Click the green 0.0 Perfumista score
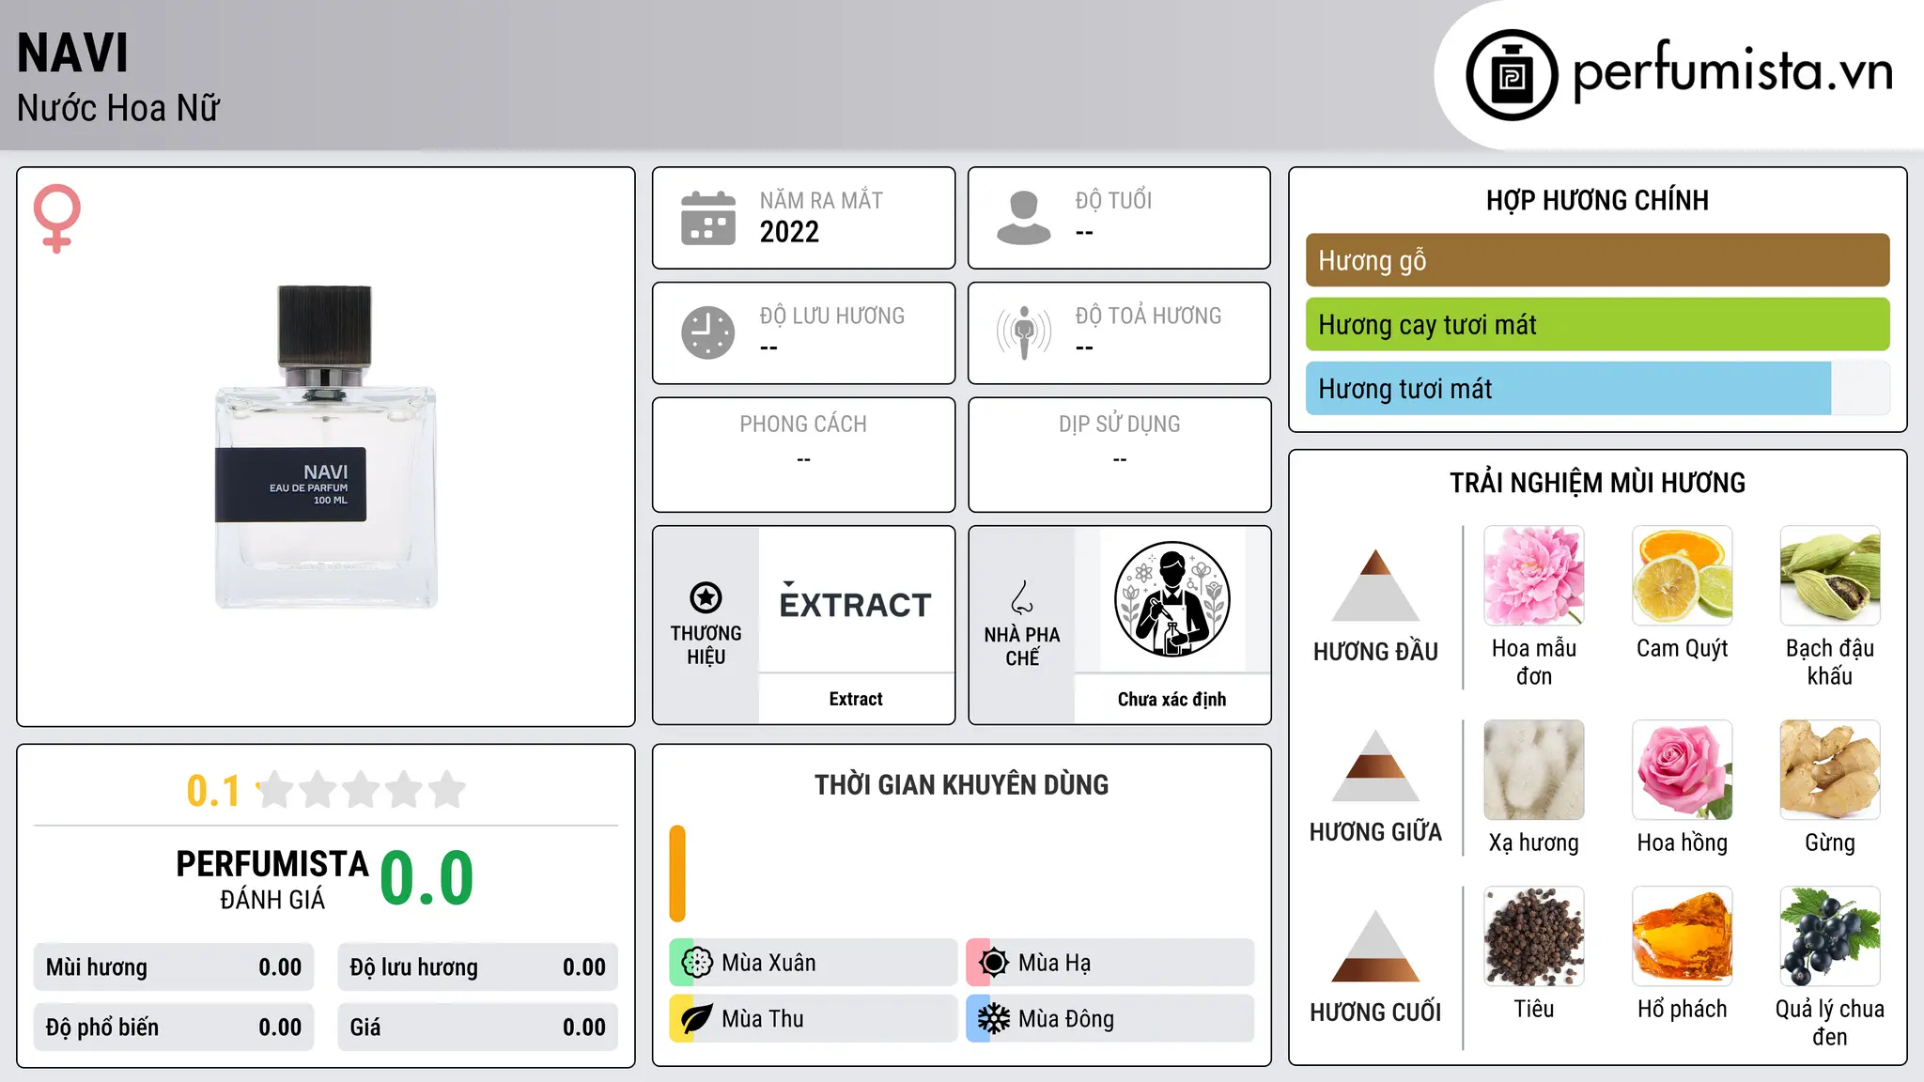This screenshot has height=1082, width=1924. click(427, 878)
